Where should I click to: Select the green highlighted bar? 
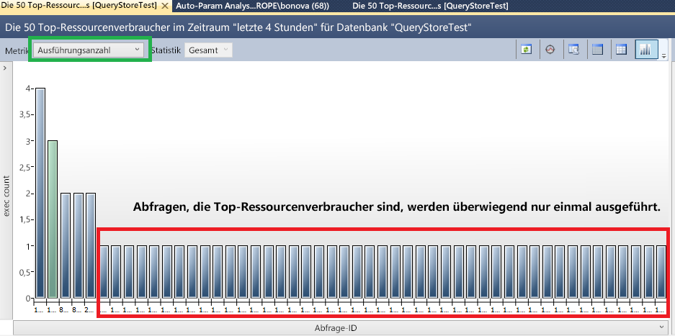click(x=53, y=219)
